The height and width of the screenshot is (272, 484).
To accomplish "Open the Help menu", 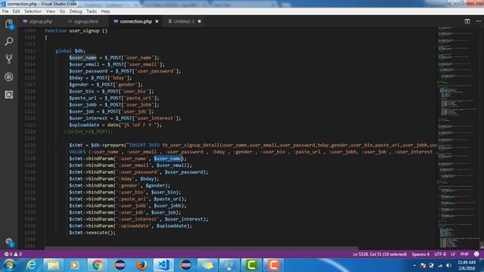I will point(106,11).
